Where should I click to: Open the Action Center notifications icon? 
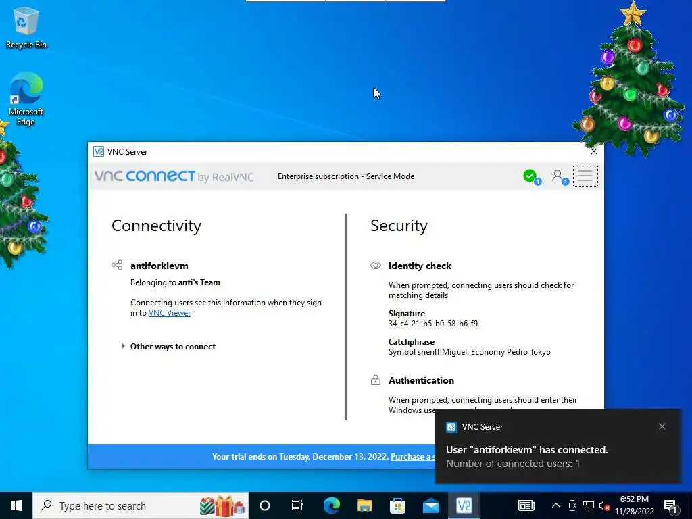tap(670, 505)
